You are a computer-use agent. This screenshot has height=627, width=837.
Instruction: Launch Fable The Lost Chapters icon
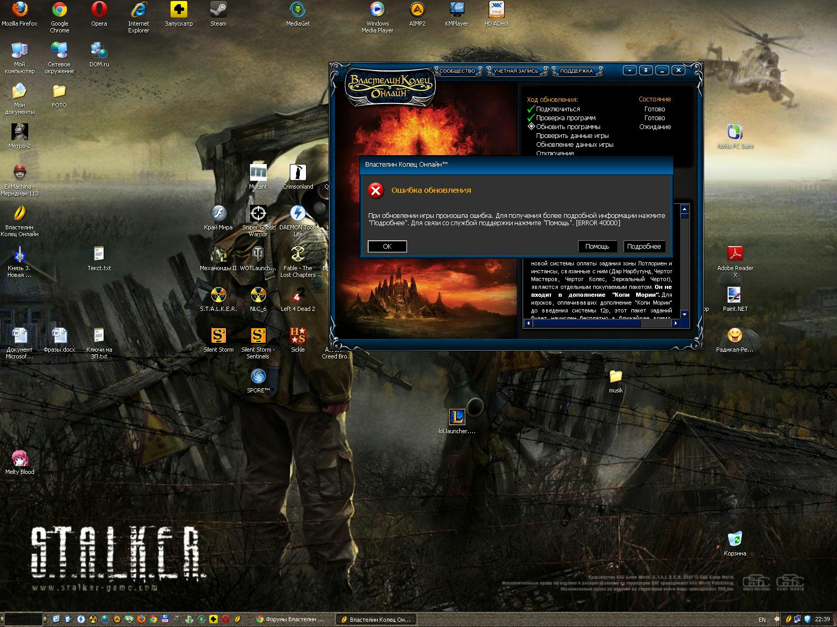click(298, 261)
